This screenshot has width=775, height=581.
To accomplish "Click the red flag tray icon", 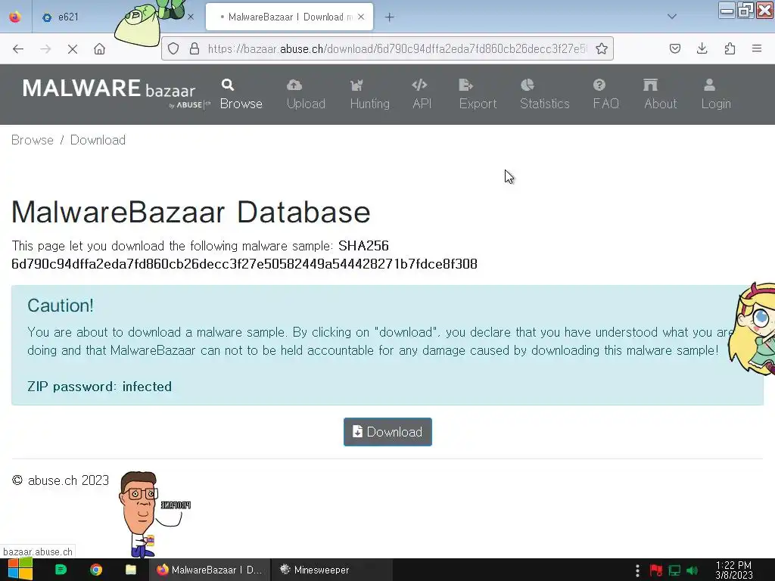I will click(656, 570).
